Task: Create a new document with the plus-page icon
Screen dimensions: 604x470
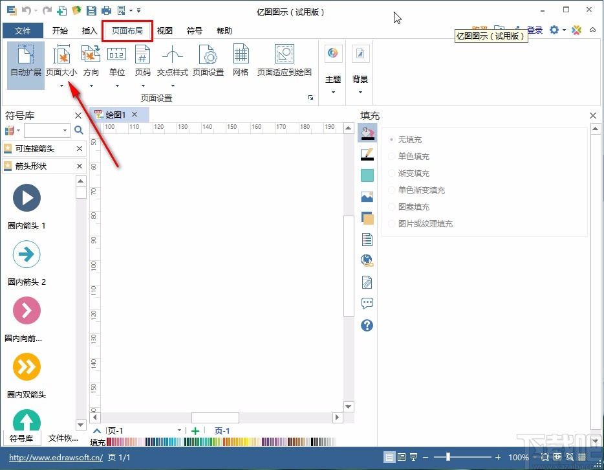Action: pyautogui.click(x=61, y=10)
